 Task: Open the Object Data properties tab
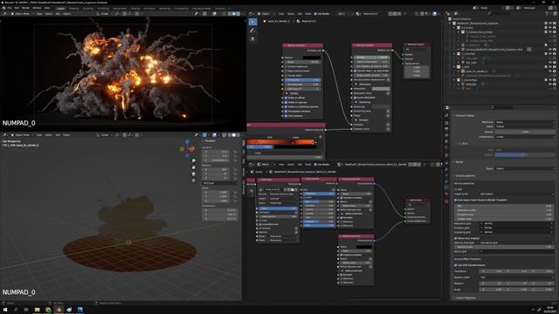446,188
